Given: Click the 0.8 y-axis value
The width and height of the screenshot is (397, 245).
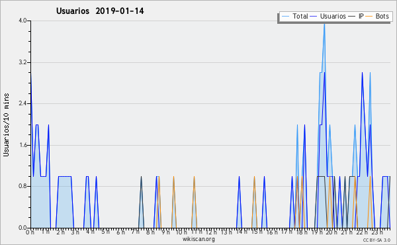Looking at the screenshot, I should [x=22, y=187].
